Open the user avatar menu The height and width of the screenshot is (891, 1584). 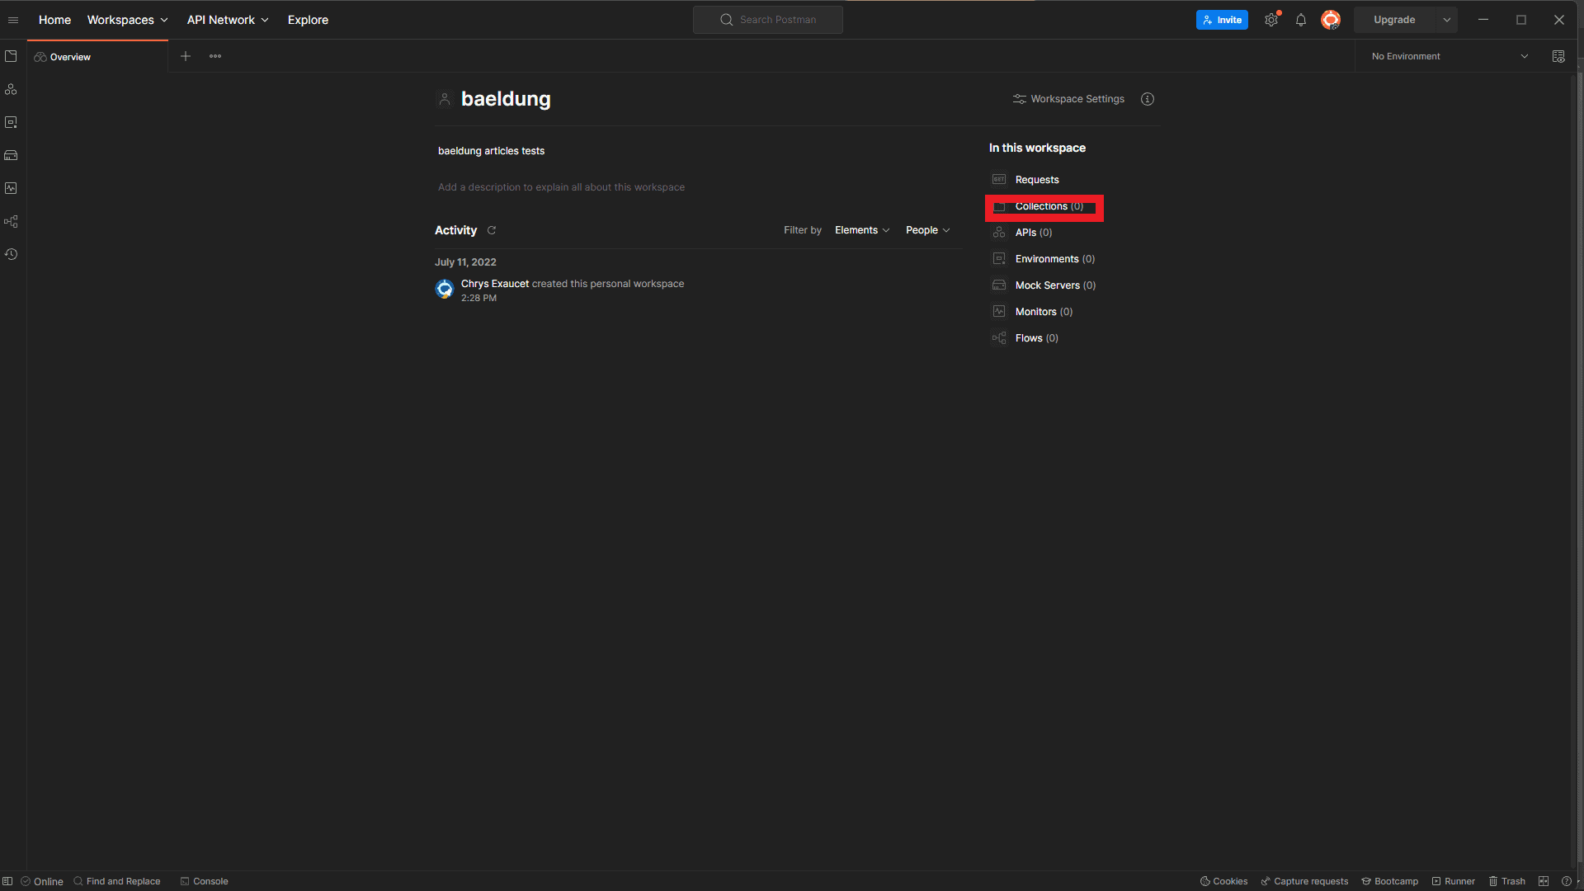click(1331, 20)
